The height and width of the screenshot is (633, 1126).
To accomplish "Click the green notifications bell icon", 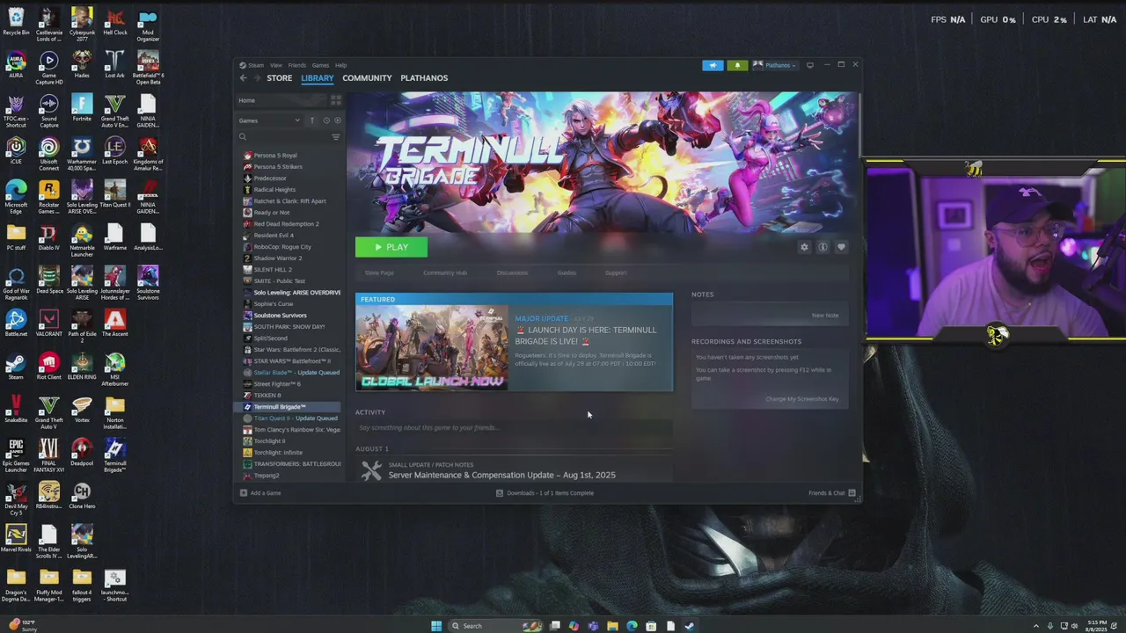I will pyautogui.click(x=737, y=65).
